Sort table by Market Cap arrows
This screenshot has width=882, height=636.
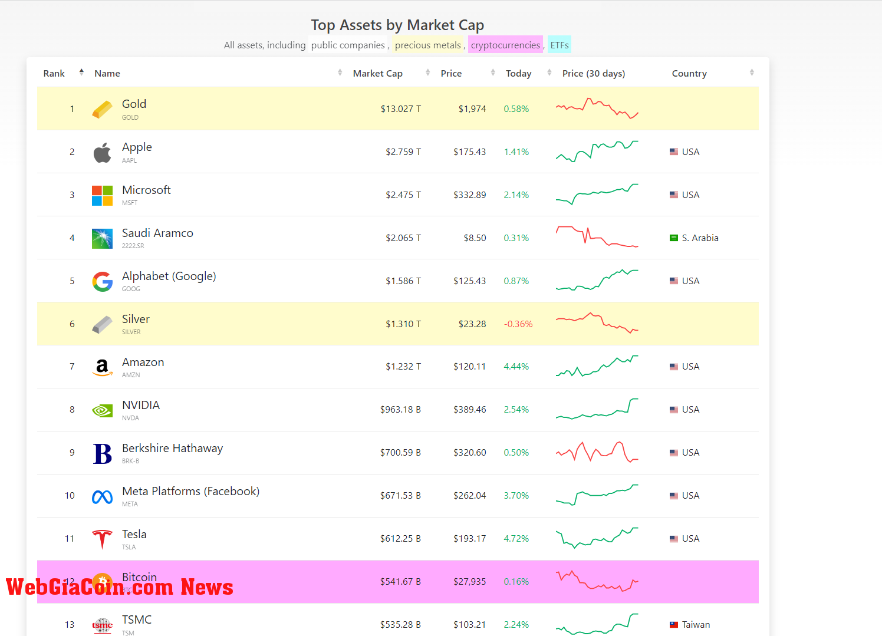tap(428, 73)
